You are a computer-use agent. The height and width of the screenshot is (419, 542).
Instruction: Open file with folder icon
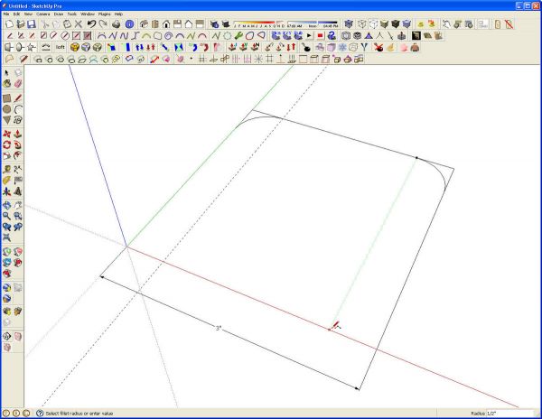tap(21, 23)
